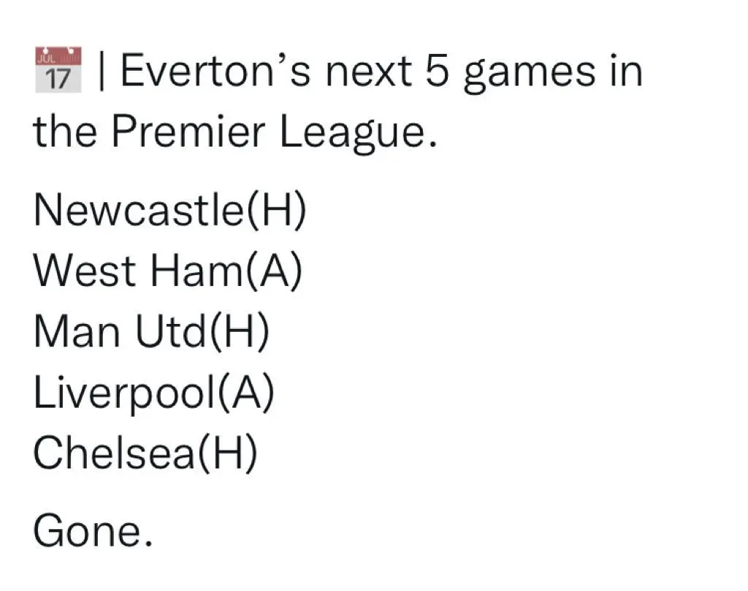
Task: Click the number 5 in the heading
Action: point(435,72)
